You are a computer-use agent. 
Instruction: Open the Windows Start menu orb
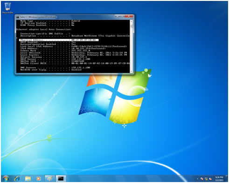pos(6,178)
